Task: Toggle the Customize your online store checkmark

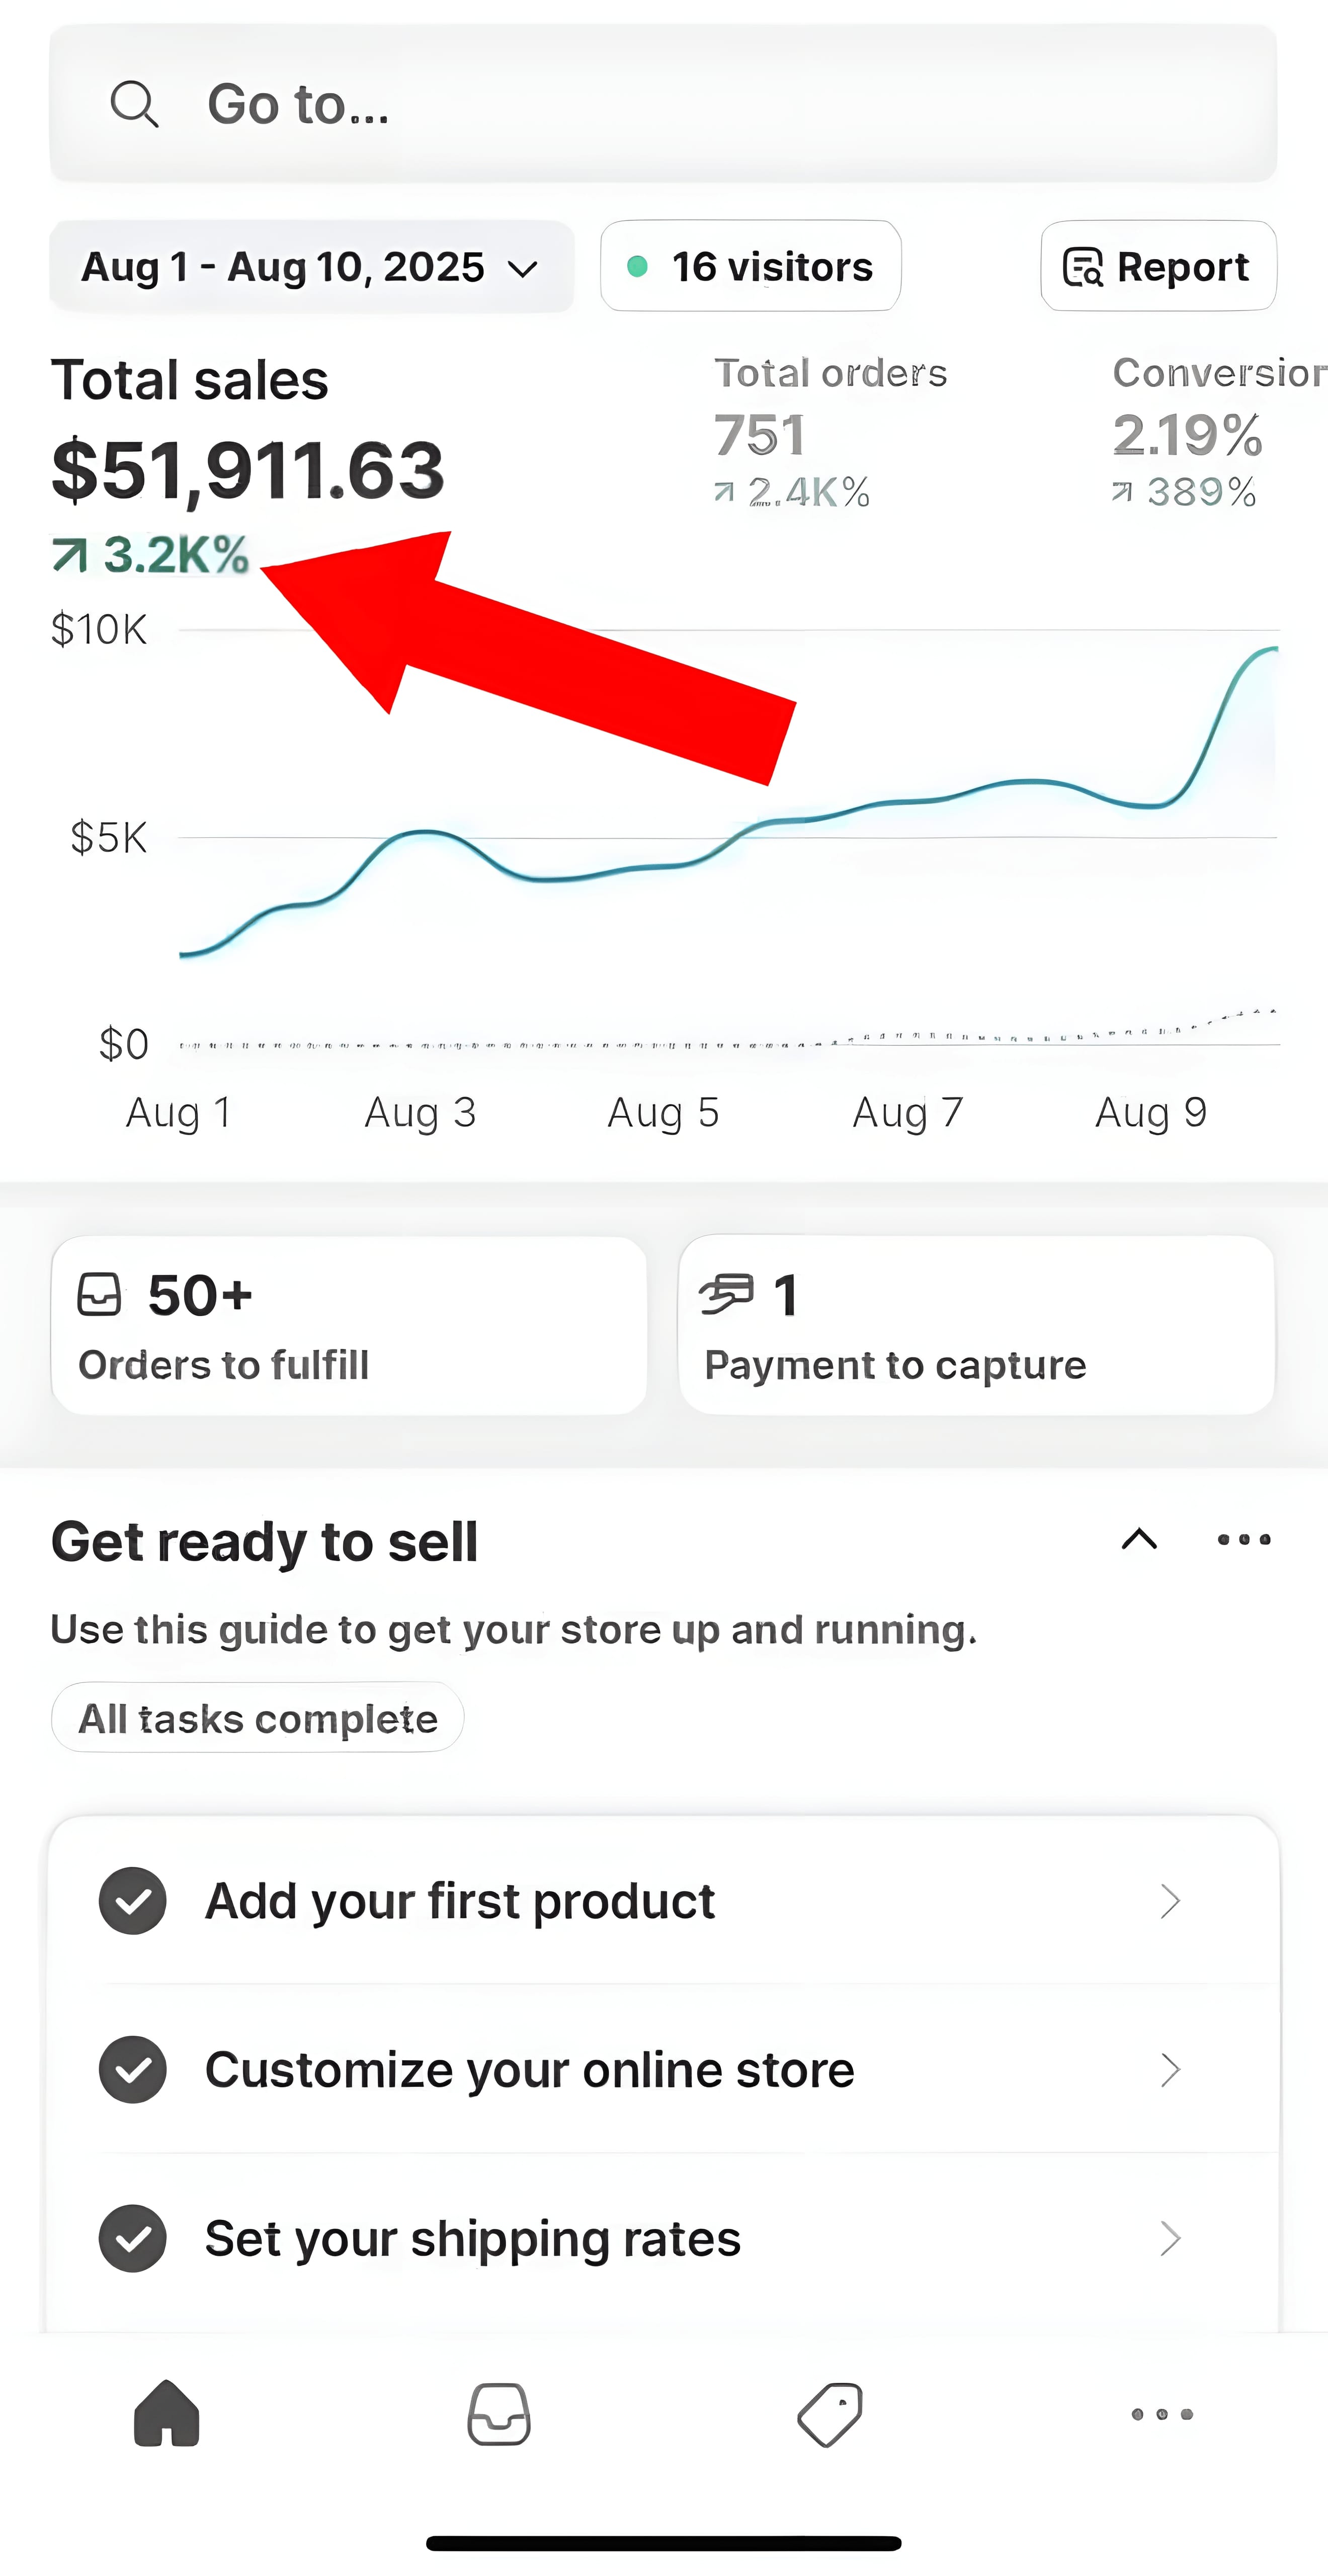Action: click(x=133, y=2069)
